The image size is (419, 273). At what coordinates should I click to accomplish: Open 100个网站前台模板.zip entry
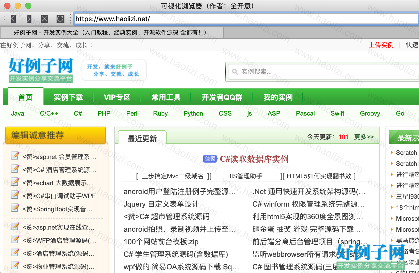[161, 242]
